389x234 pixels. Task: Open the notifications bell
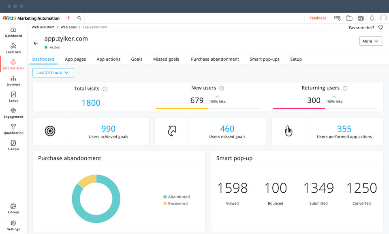[372, 18]
